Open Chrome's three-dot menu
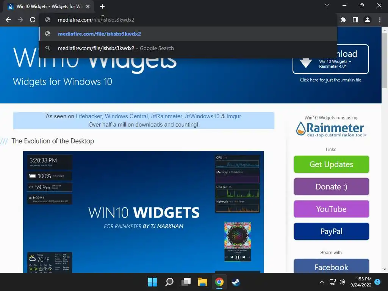Image resolution: width=388 pixels, height=291 pixels. tap(380, 20)
